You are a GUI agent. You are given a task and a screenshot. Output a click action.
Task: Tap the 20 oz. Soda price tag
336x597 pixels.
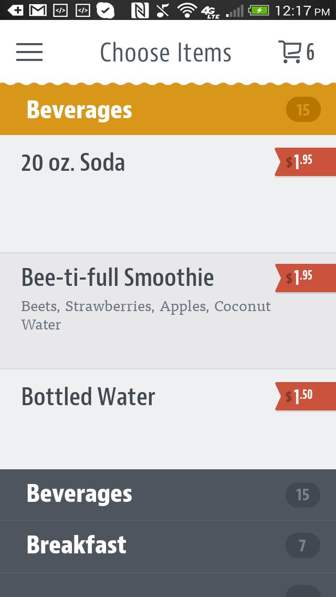pos(306,162)
